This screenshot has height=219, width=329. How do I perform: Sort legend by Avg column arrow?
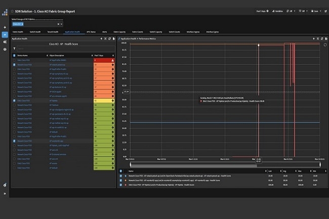click(296, 171)
